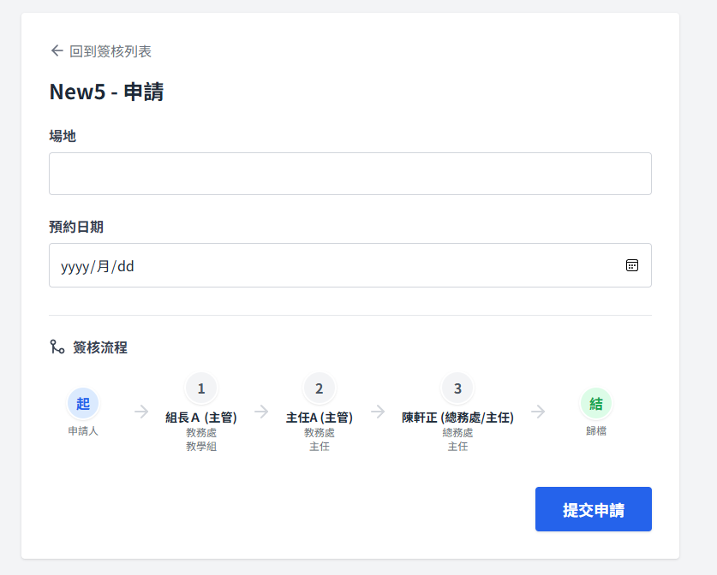Click the 簽核流程 branch icon
Viewport: 717px width, 575px height.
(x=57, y=347)
